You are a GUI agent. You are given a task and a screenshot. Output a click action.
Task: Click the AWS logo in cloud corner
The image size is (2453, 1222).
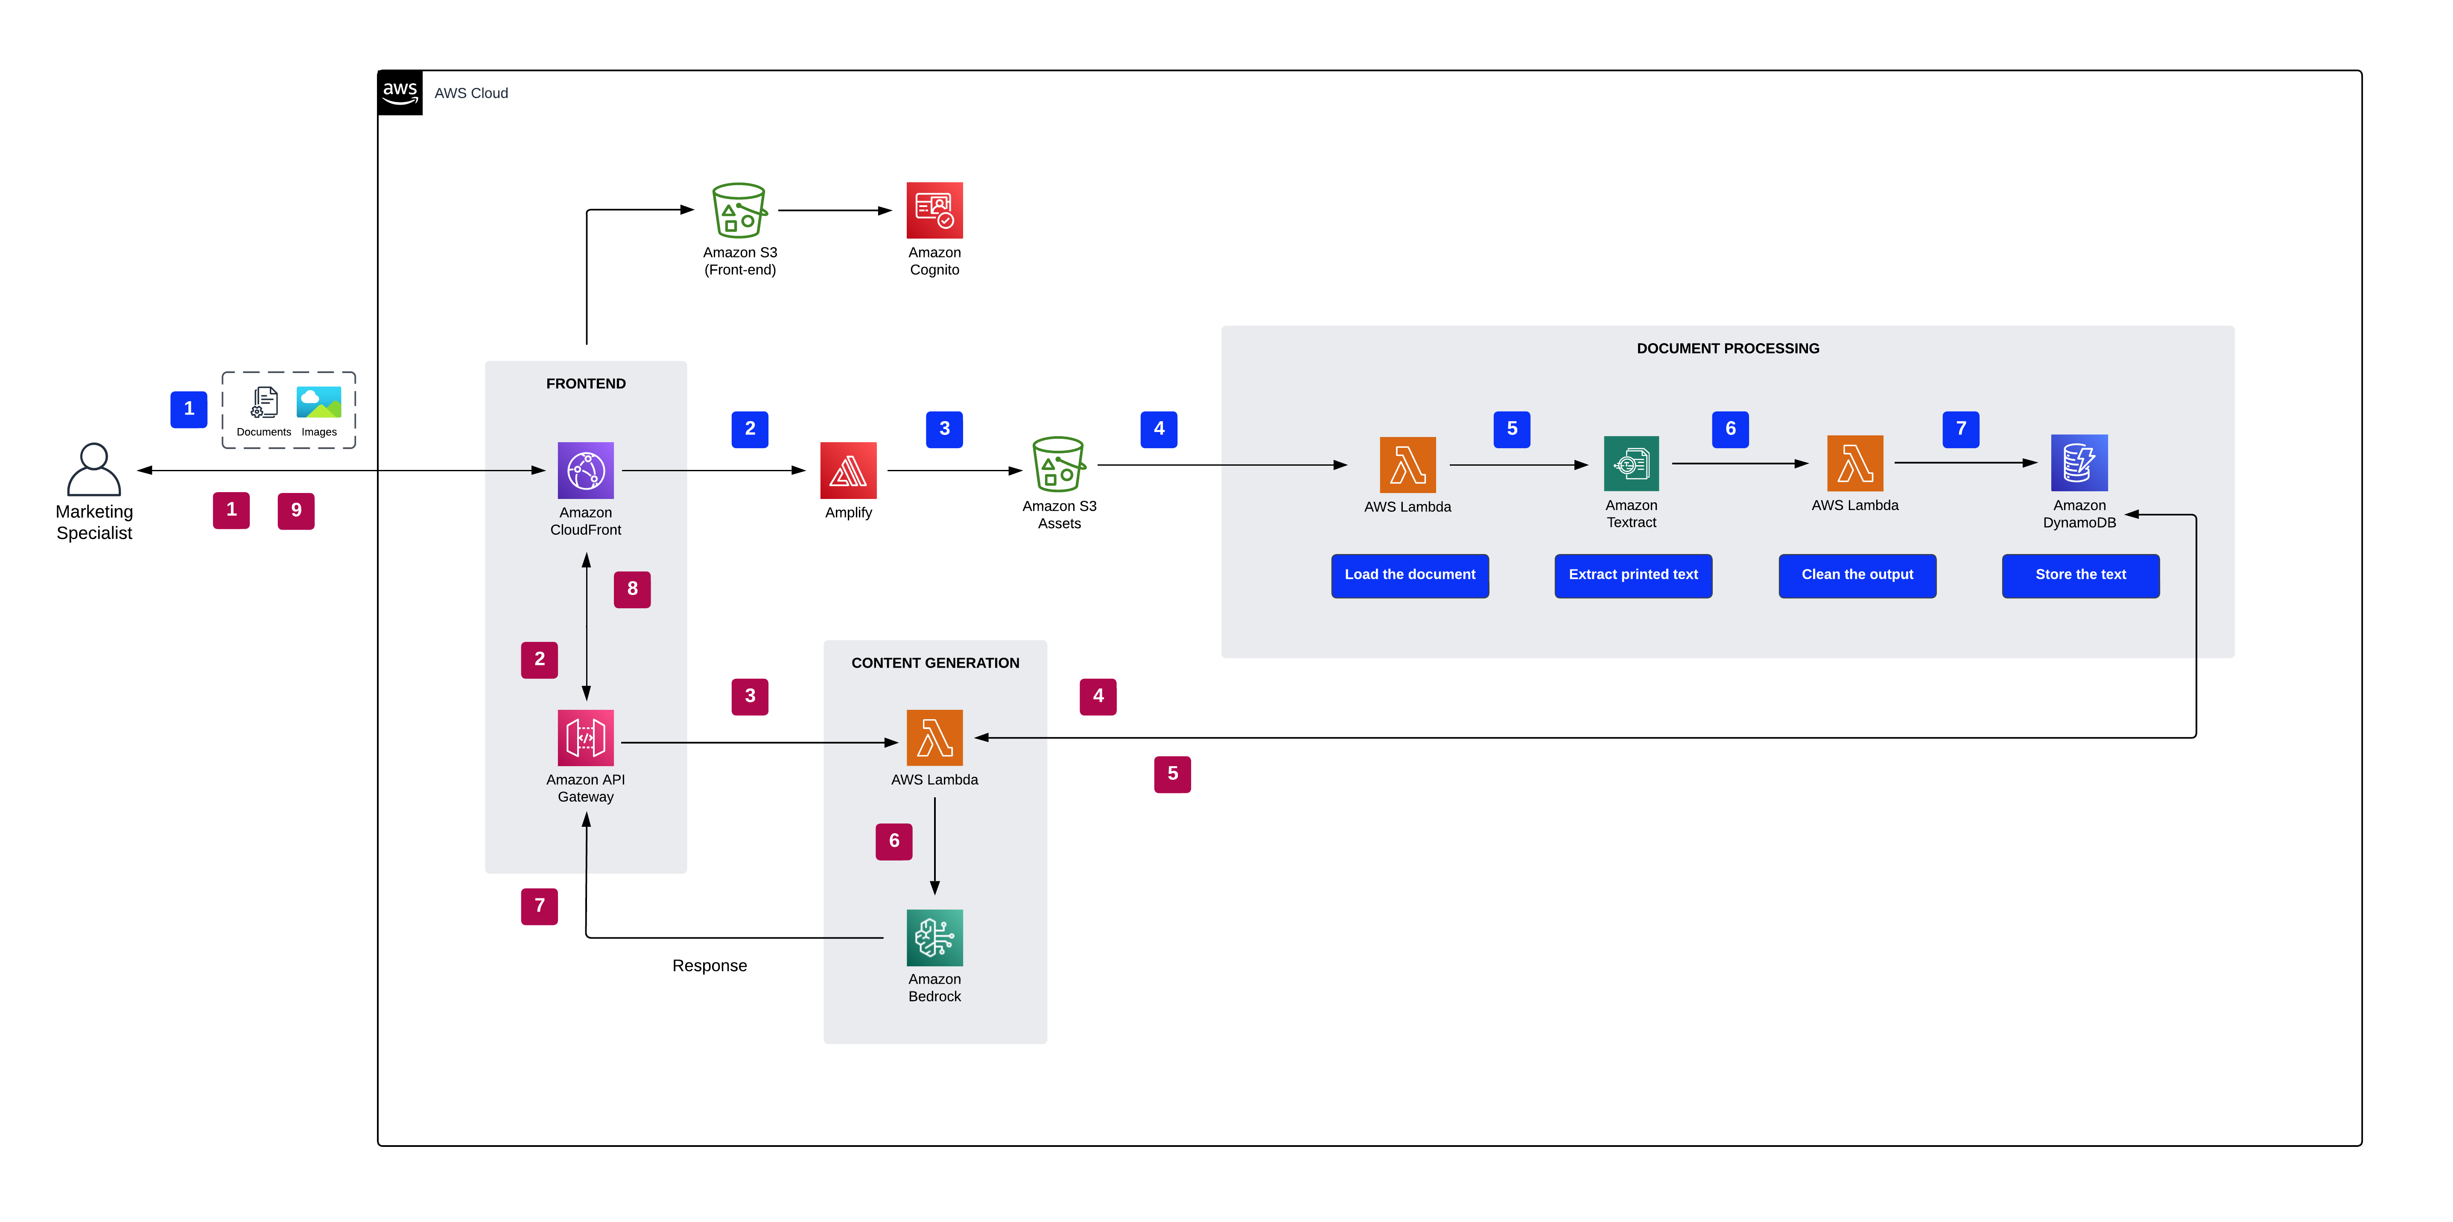tap(400, 93)
